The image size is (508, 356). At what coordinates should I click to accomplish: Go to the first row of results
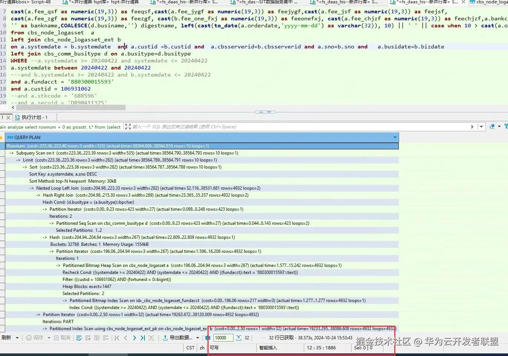117,338
